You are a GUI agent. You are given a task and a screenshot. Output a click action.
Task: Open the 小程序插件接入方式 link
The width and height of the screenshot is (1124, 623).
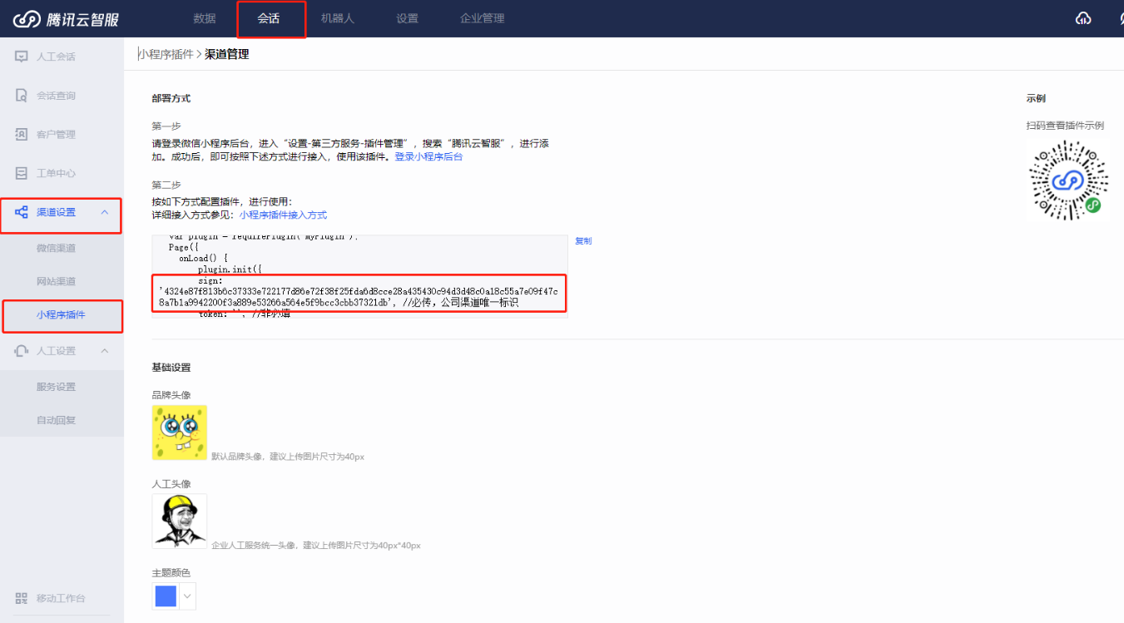coord(283,215)
